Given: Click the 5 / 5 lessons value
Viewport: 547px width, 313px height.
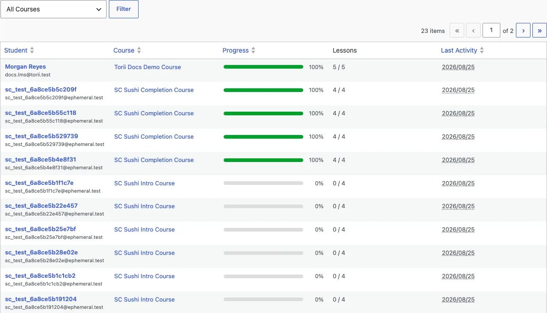Looking at the screenshot, I should [339, 67].
